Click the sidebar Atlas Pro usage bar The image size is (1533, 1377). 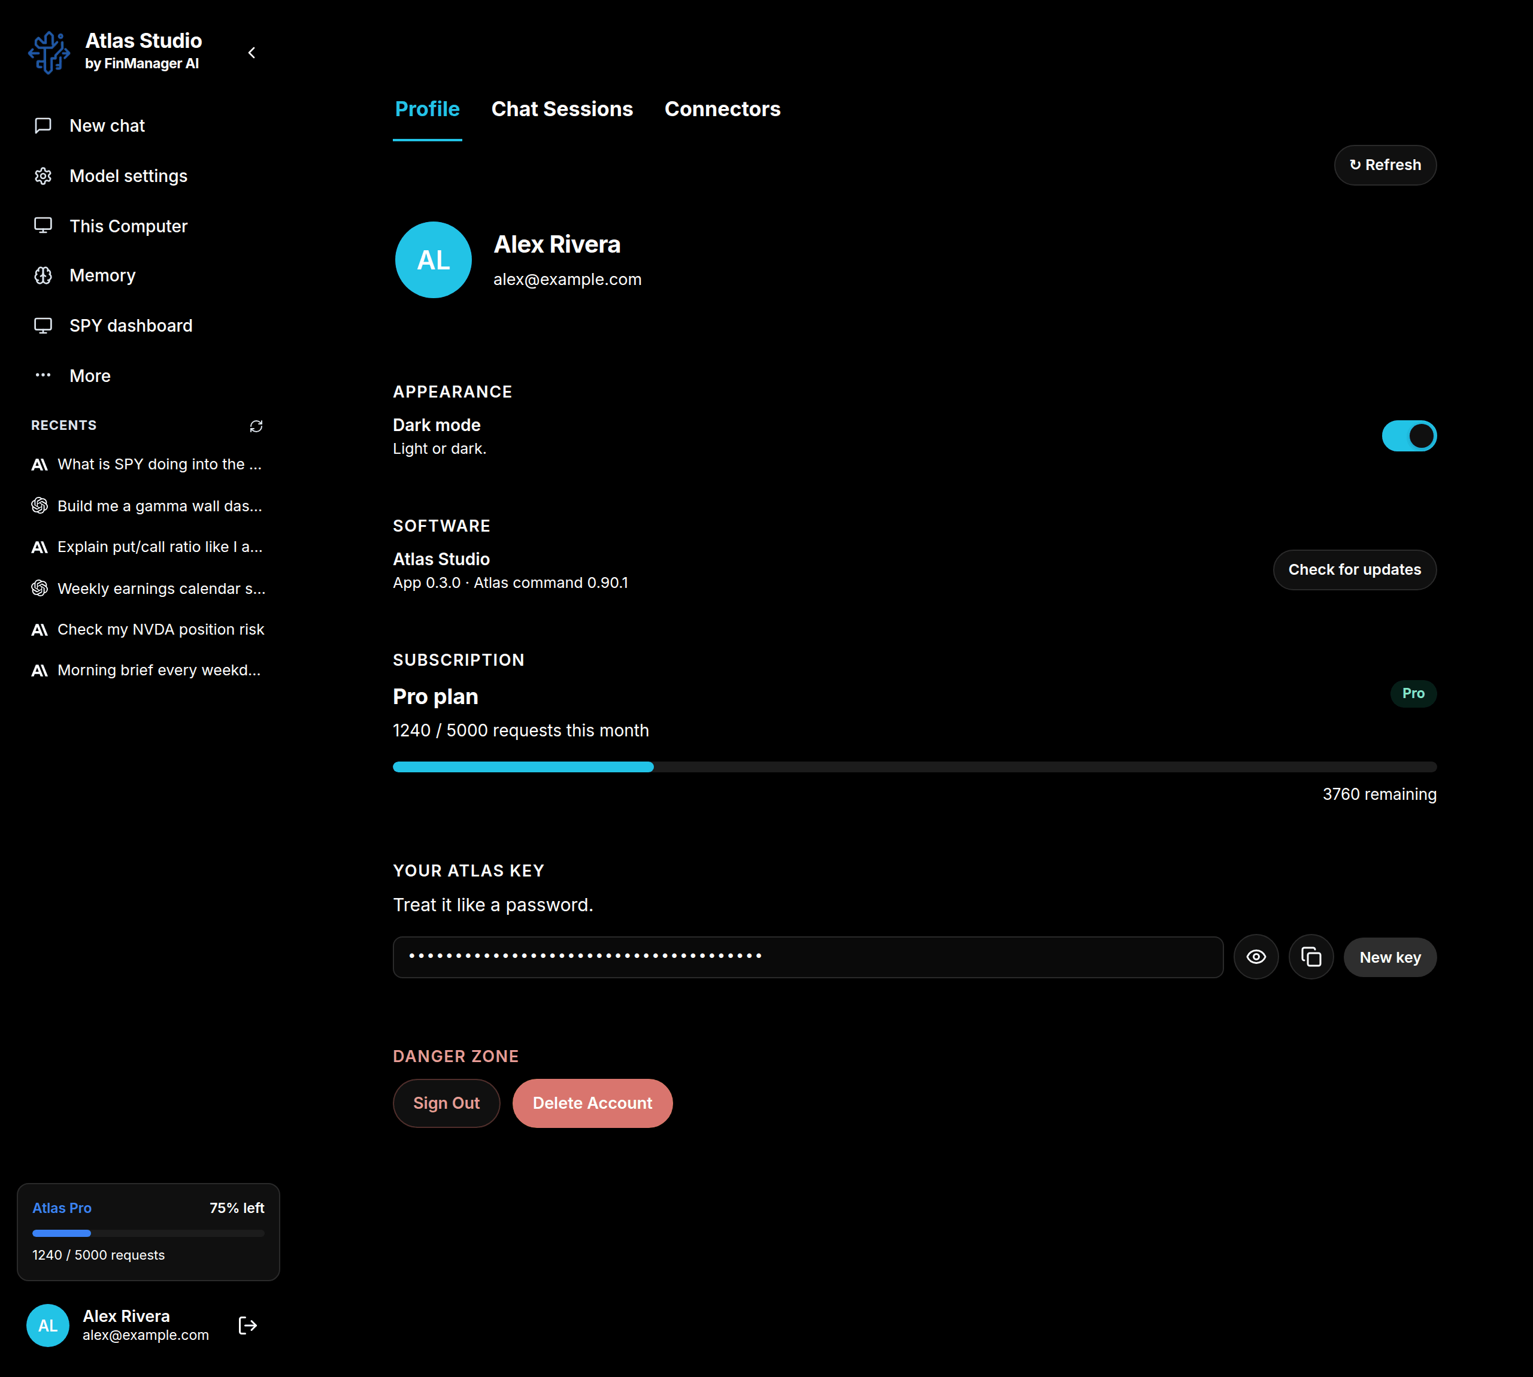pyautogui.click(x=149, y=1233)
